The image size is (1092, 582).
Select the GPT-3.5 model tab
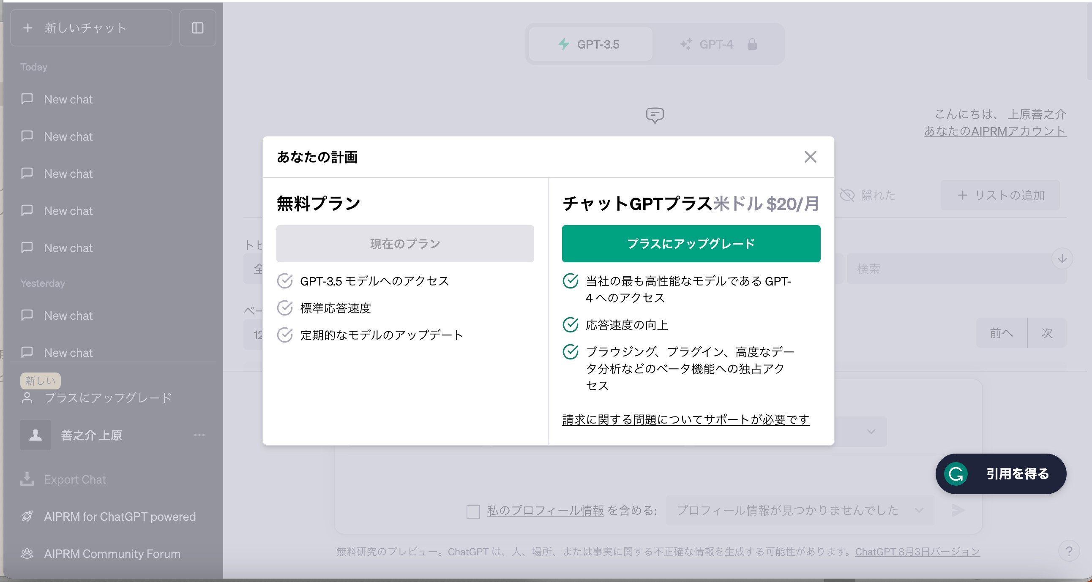coord(590,44)
